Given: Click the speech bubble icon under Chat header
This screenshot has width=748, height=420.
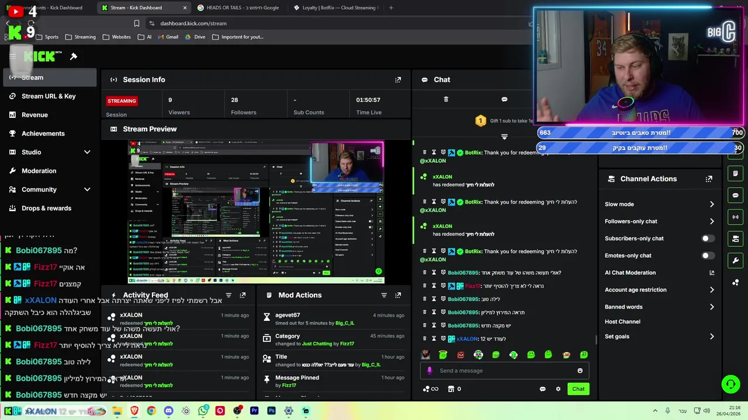Looking at the screenshot, I should [x=504, y=99].
